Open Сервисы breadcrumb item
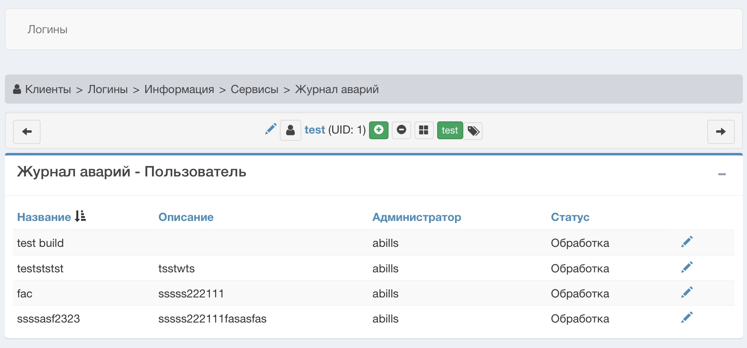 coord(254,89)
